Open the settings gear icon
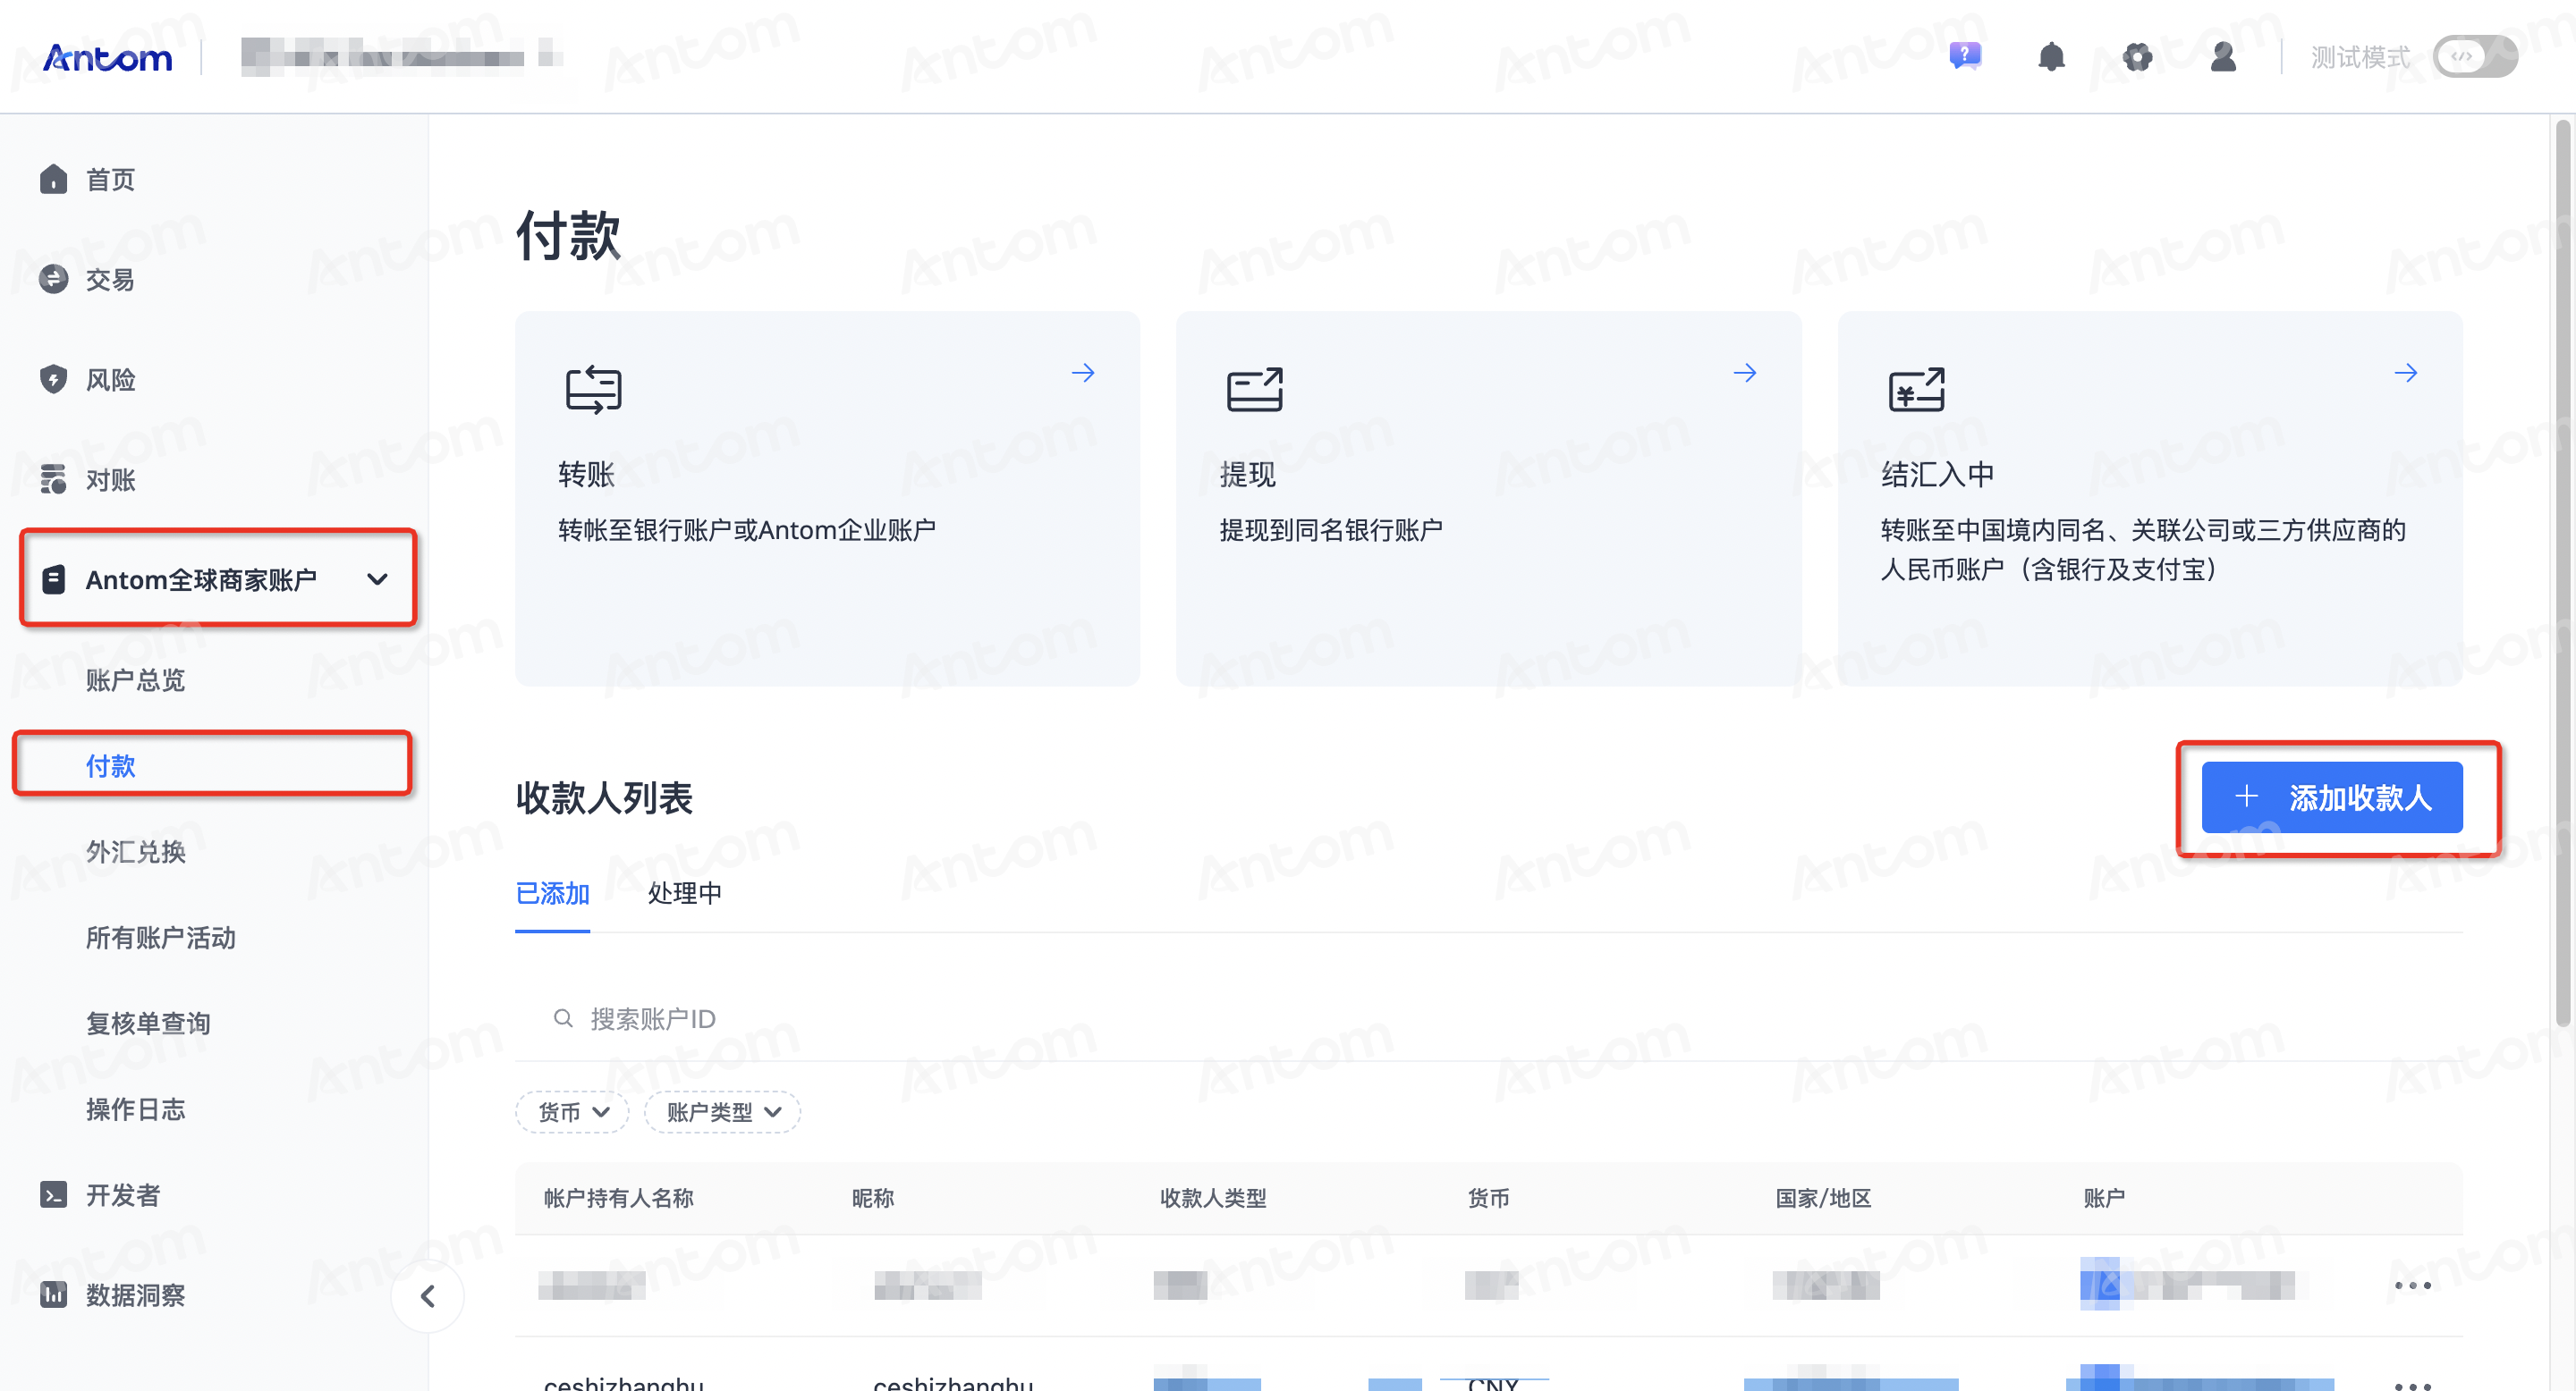 (2137, 56)
